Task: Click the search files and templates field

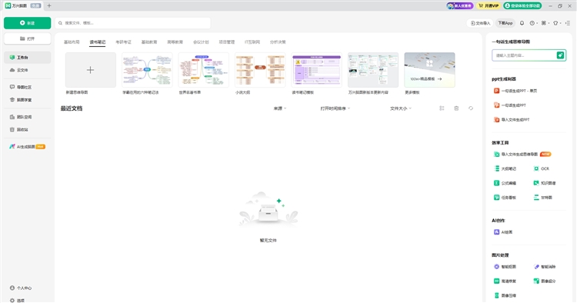Action: (x=133, y=23)
